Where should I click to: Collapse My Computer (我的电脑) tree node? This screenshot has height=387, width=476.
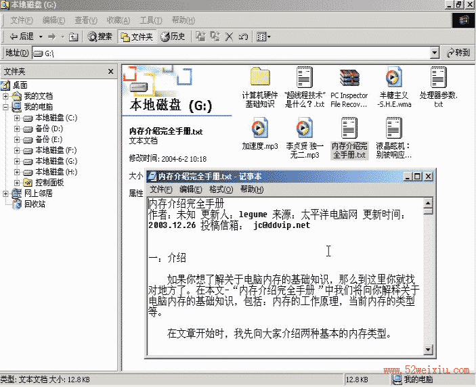[x=5, y=107]
